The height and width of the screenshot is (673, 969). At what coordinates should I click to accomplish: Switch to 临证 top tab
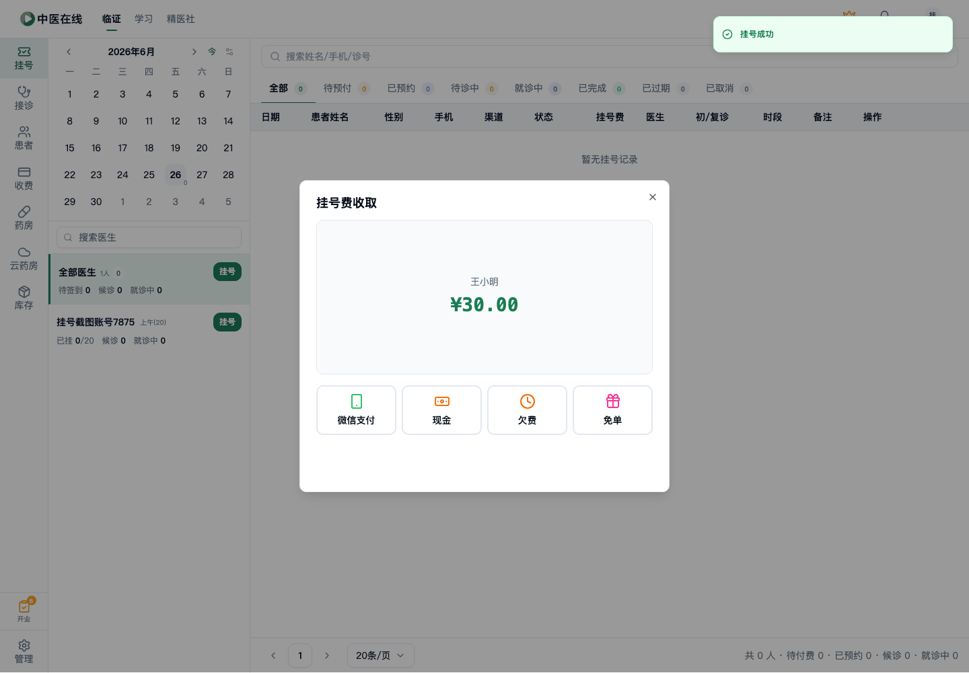coord(112,19)
